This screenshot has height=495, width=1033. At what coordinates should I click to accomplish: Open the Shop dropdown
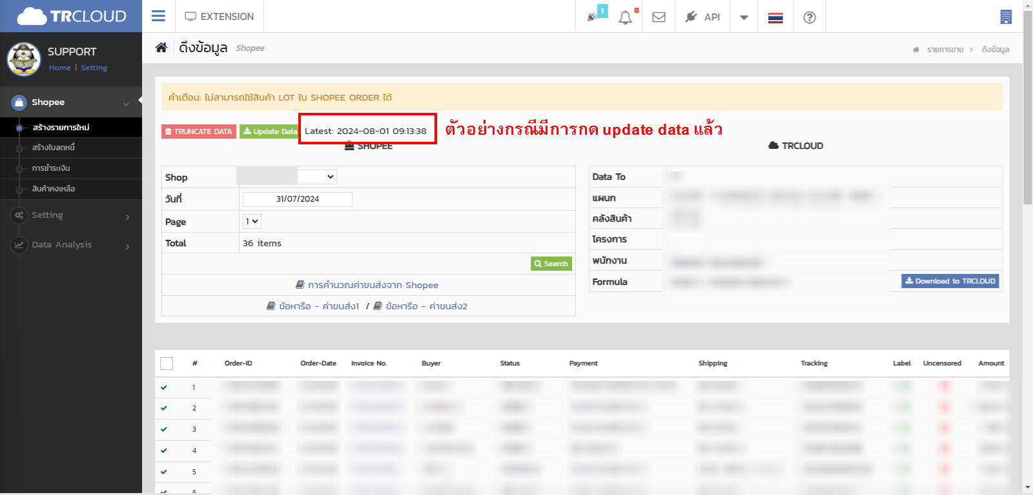point(287,177)
